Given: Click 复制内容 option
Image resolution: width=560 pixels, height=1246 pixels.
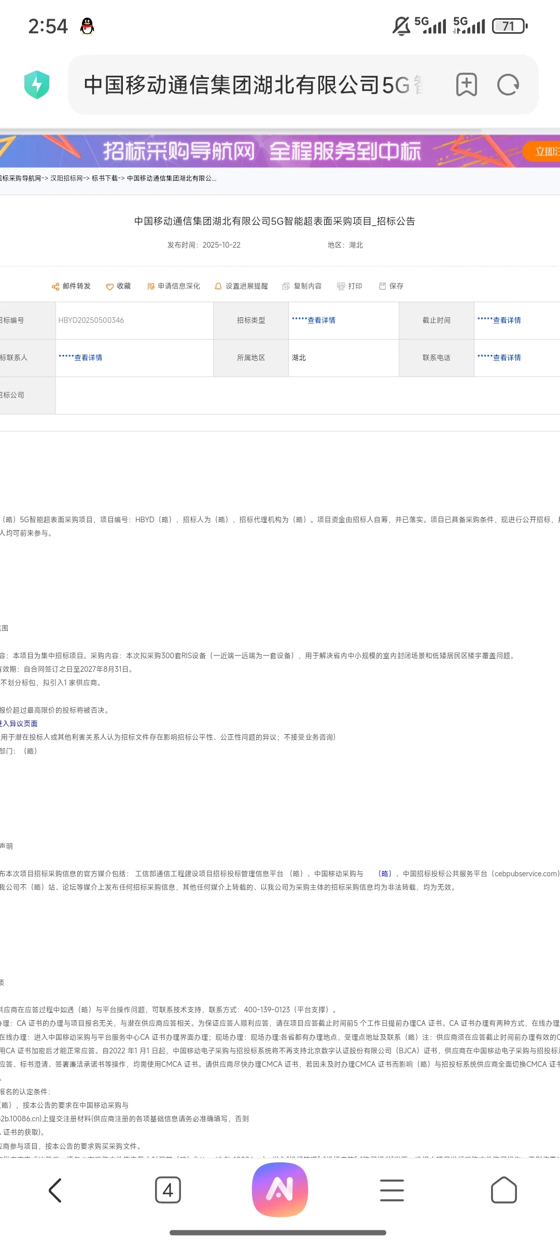Looking at the screenshot, I should (302, 286).
